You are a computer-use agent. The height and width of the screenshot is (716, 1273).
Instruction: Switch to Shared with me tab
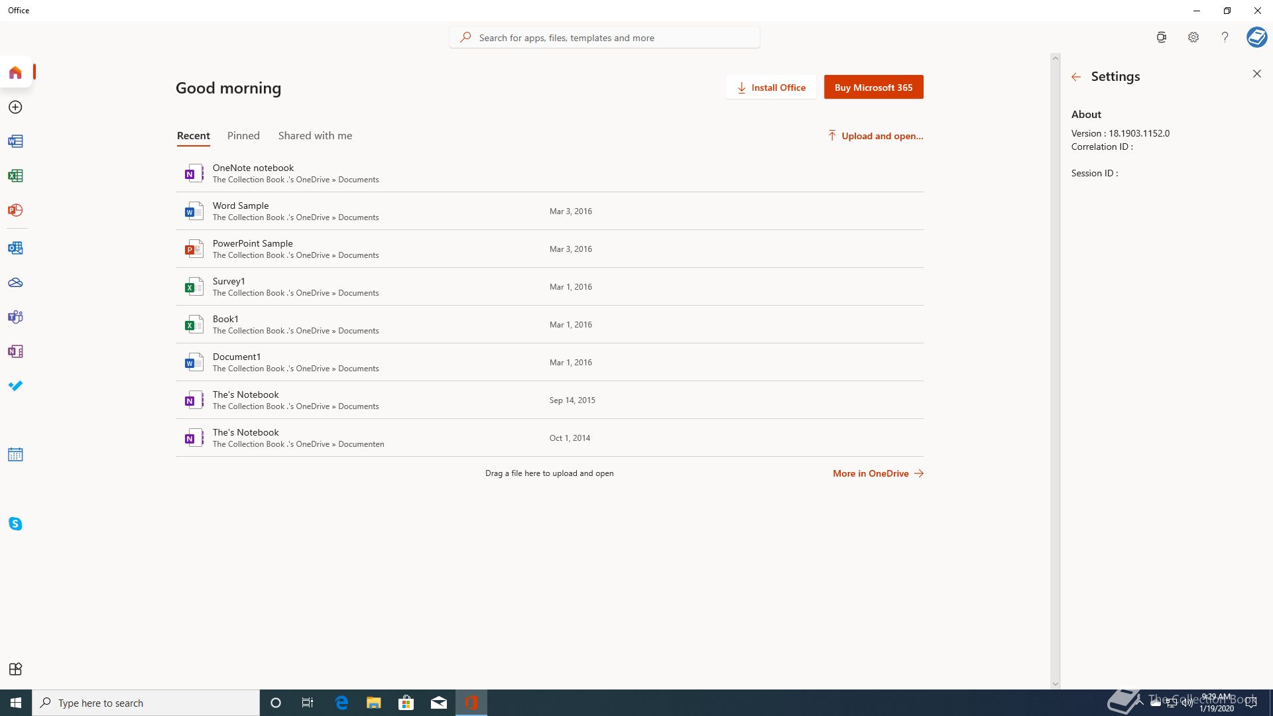tap(315, 135)
